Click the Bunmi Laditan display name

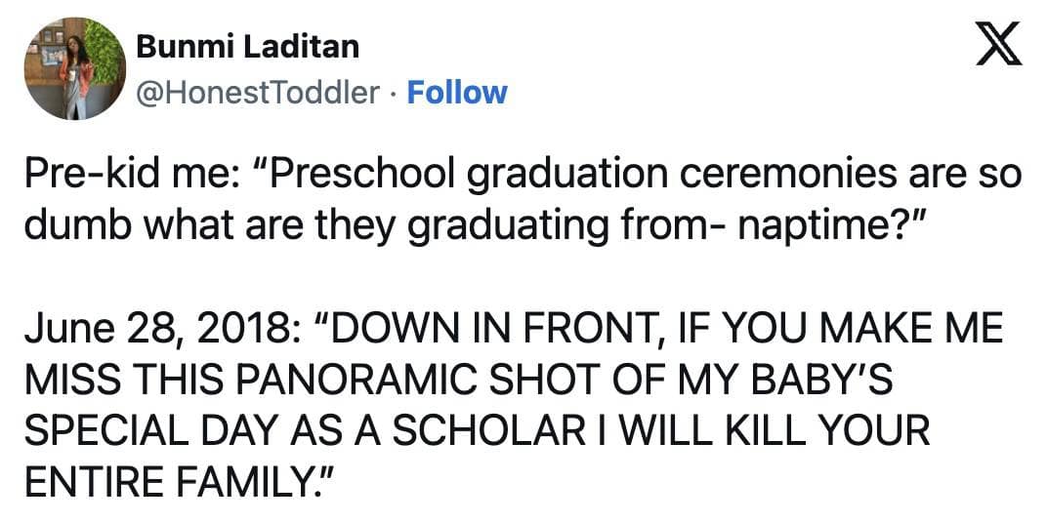click(x=247, y=45)
